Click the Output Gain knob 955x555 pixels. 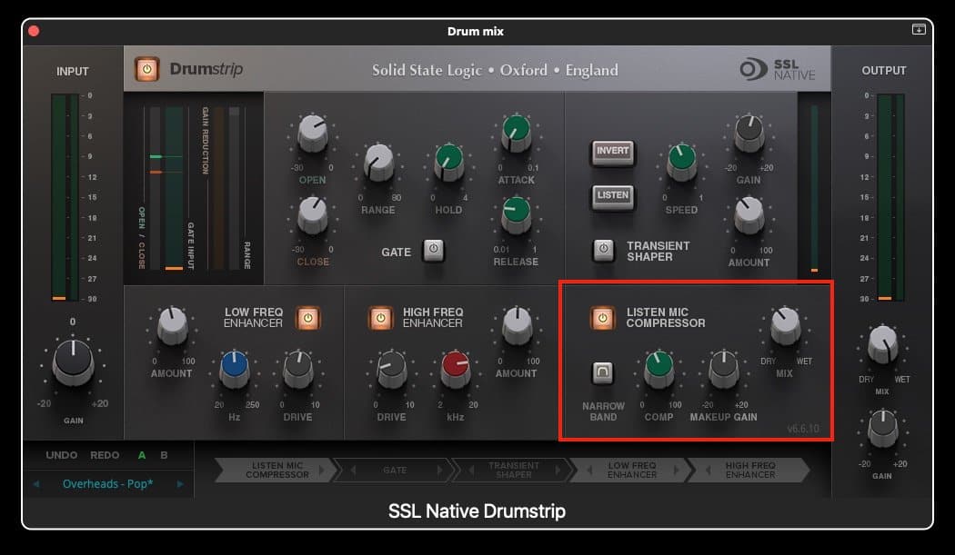pos(882,429)
